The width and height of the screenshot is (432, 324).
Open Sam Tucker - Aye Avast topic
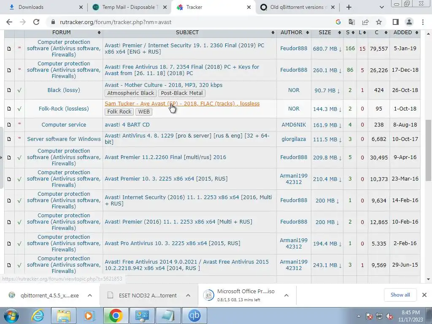[x=182, y=104]
